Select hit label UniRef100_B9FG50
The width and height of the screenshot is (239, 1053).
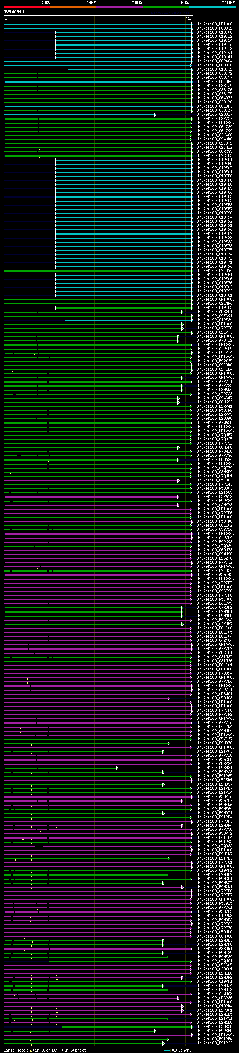click(x=214, y=571)
